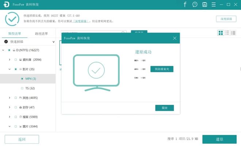The height and width of the screenshot is (147, 241).
Task: Click the 開啟檔案夾 button
Action: tap(162, 69)
